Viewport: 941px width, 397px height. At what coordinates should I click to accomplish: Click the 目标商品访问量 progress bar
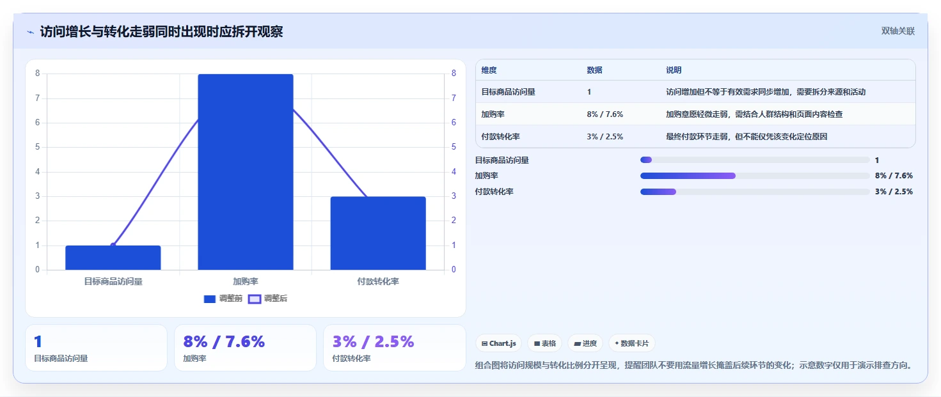pos(755,160)
